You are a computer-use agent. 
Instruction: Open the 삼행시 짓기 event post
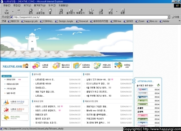pos(96,80)
